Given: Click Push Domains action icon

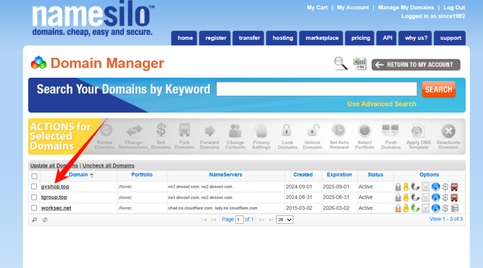Looking at the screenshot, I should [x=390, y=130].
